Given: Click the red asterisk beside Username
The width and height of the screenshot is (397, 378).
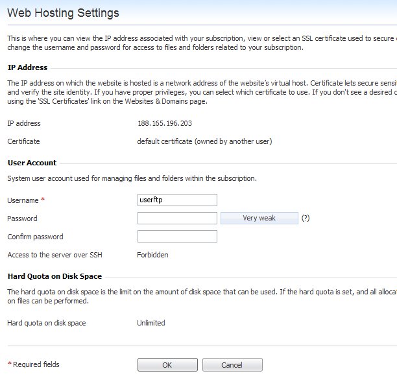Looking at the screenshot, I should tap(43, 200).
